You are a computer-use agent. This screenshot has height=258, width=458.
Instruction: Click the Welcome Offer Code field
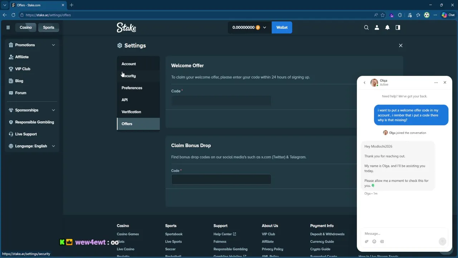click(x=221, y=100)
